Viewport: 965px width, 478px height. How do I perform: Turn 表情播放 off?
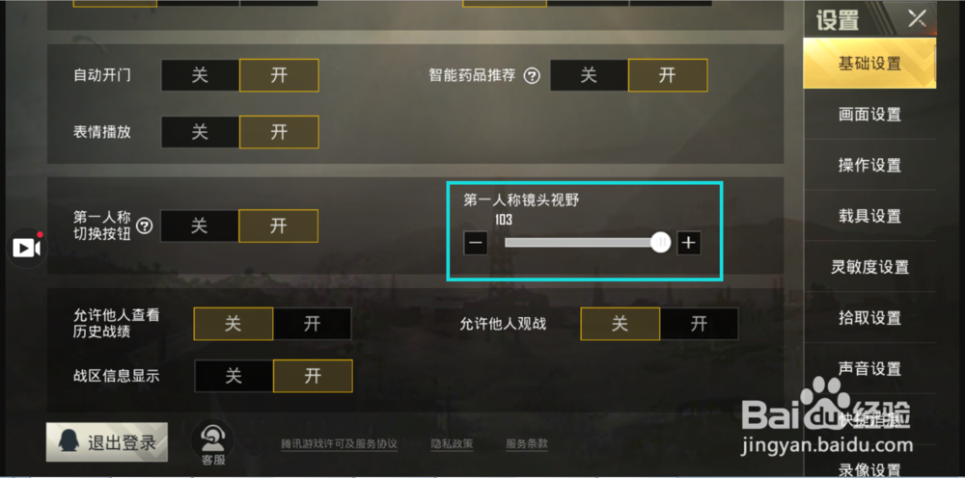click(200, 132)
